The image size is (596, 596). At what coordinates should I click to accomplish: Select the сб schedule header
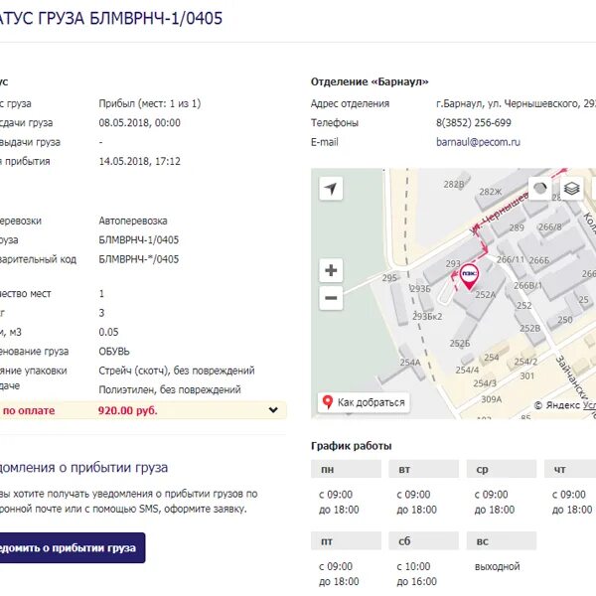point(424,540)
